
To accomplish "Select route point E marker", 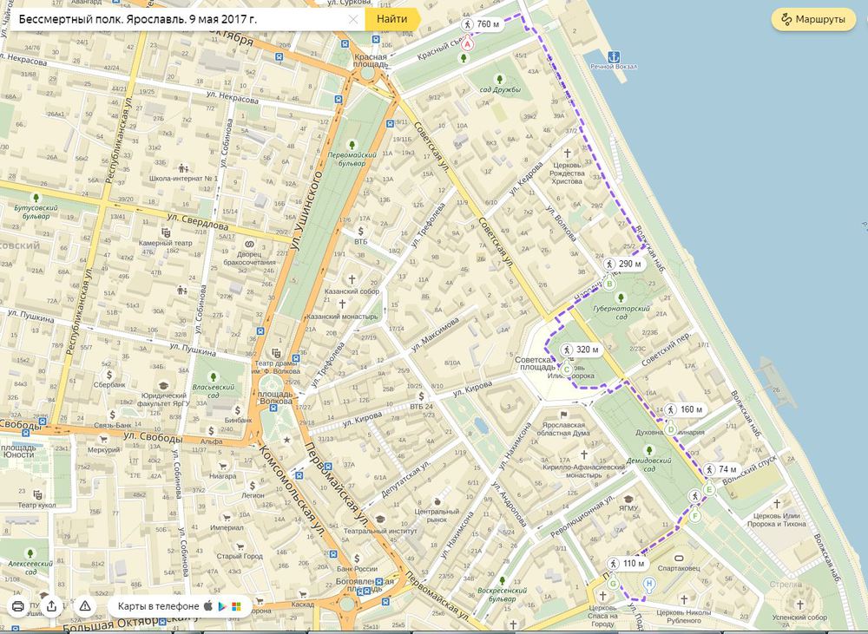I will pyautogui.click(x=709, y=490).
